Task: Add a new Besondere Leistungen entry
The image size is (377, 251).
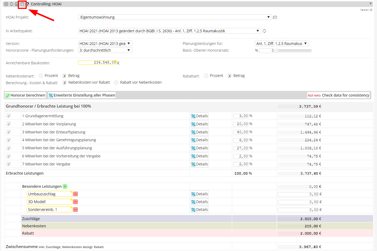Action: [x=65, y=186]
